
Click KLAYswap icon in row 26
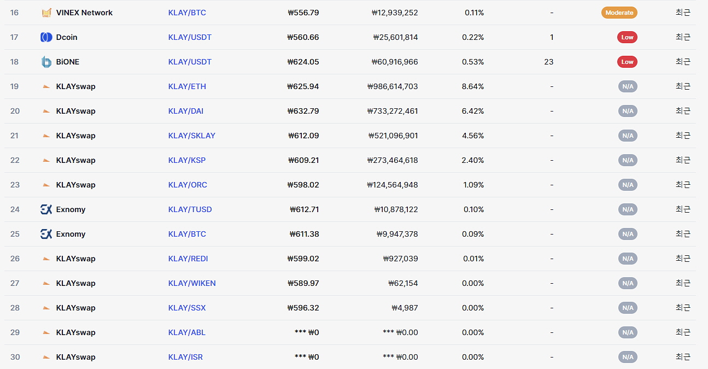[x=46, y=259]
